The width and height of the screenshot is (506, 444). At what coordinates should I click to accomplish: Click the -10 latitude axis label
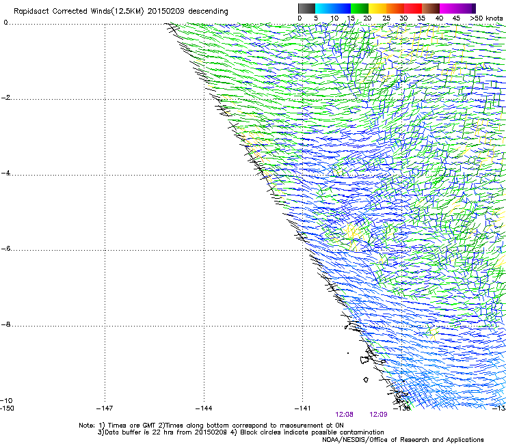[x=6, y=401]
